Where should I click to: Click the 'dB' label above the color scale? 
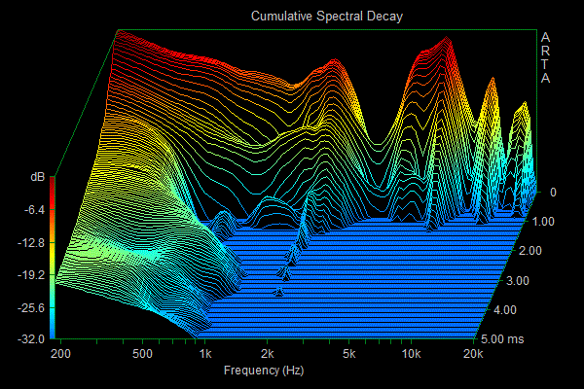[38, 177]
